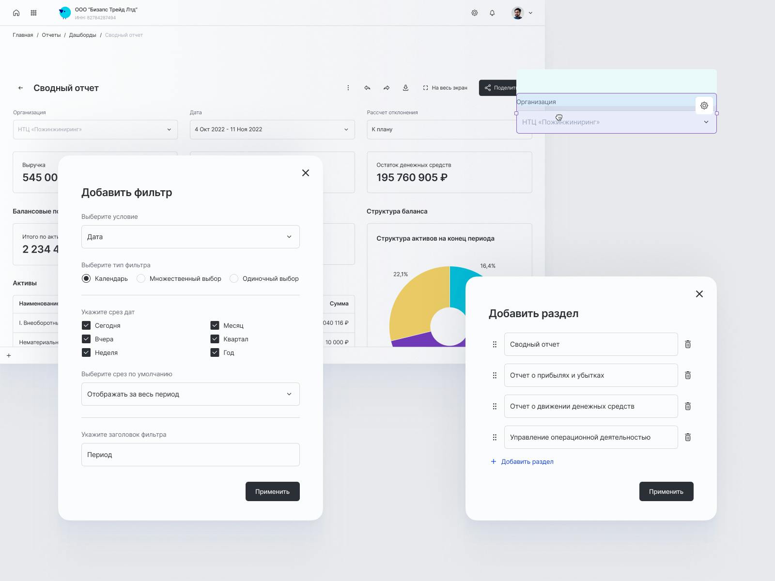Undo the last action
This screenshot has width=775, height=581.
tap(367, 88)
